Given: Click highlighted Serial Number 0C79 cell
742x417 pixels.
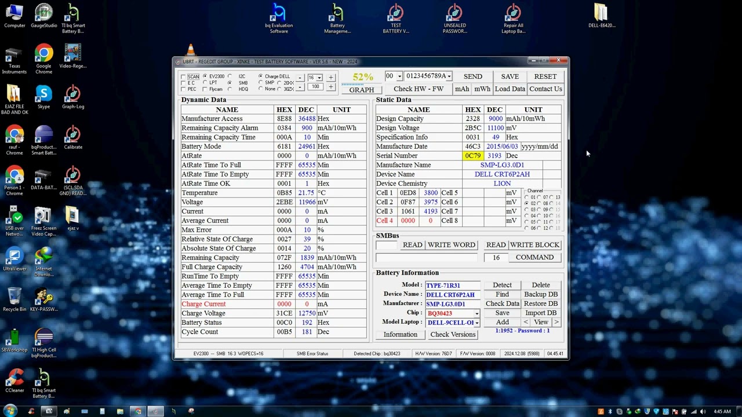Looking at the screenshot, I should tap(472, 156).
